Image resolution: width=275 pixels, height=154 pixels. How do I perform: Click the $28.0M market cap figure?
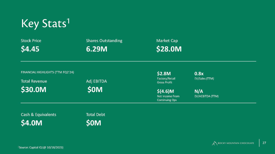coord(169,49)
